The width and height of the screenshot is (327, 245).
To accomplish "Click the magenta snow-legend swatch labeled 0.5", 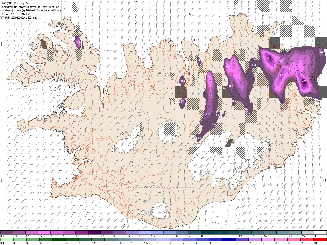I will pos(44,232).
